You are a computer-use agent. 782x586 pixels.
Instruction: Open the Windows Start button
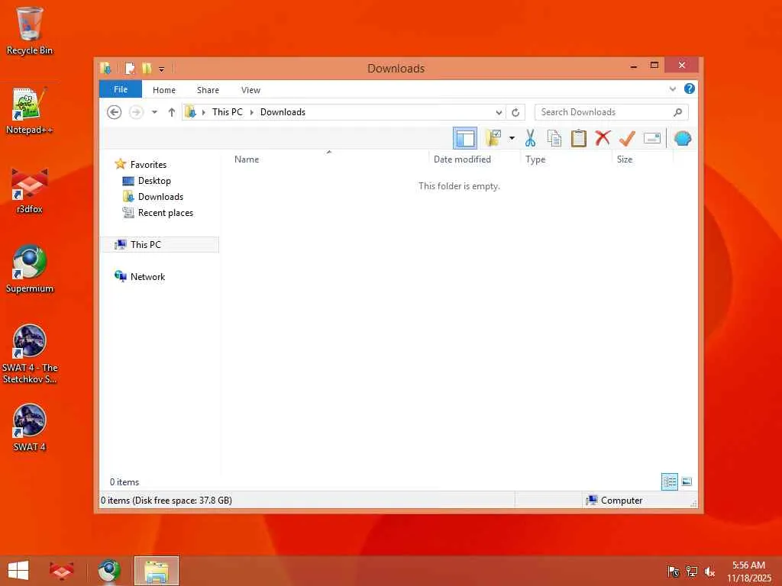pyautogui.click(x=18, y=571)
